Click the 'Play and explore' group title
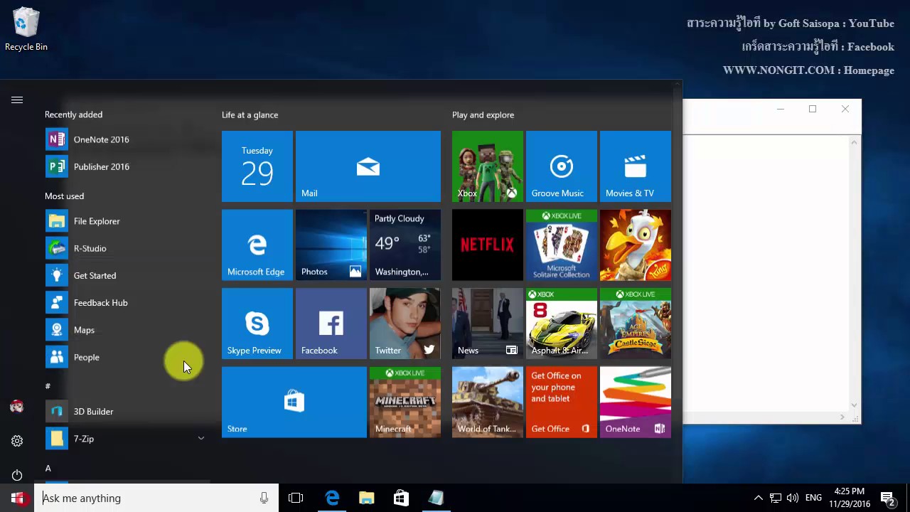This screenshot has height=512, width=910. coord(483,114)
